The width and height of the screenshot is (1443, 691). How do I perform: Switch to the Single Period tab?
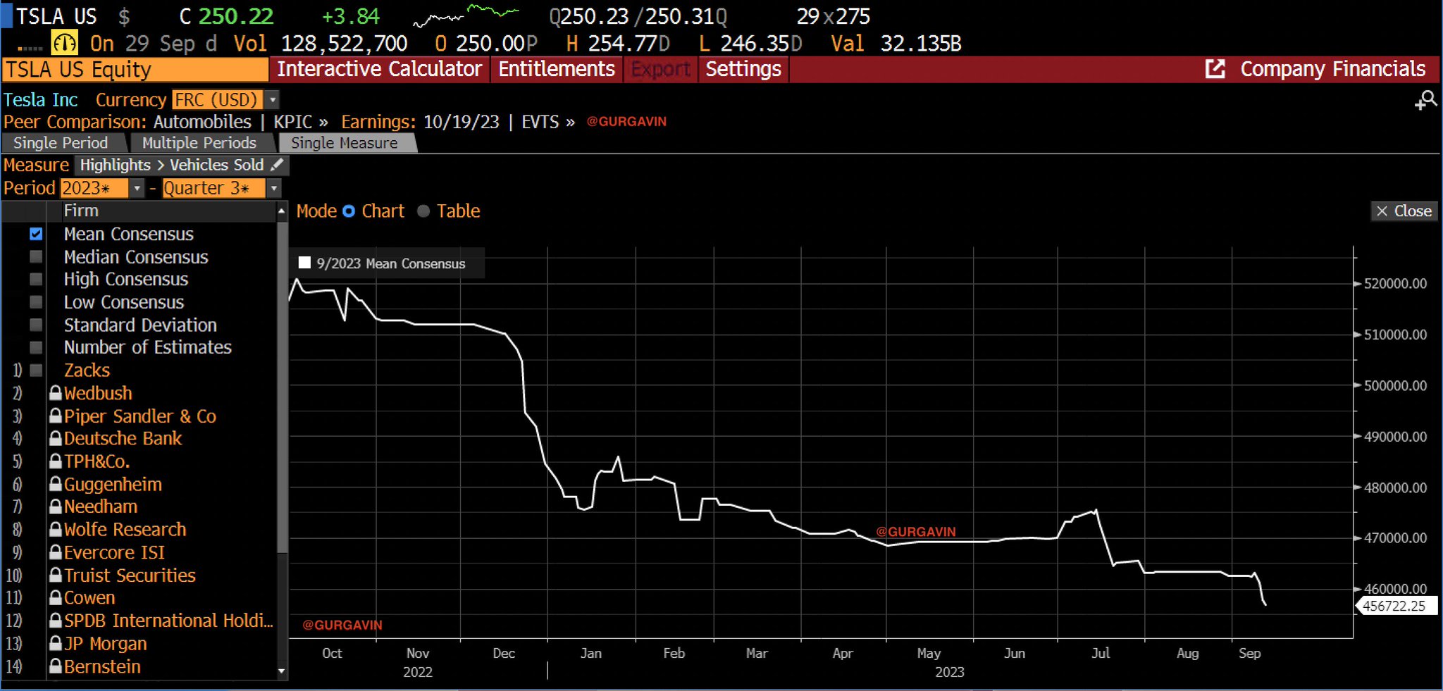point(61,143)
